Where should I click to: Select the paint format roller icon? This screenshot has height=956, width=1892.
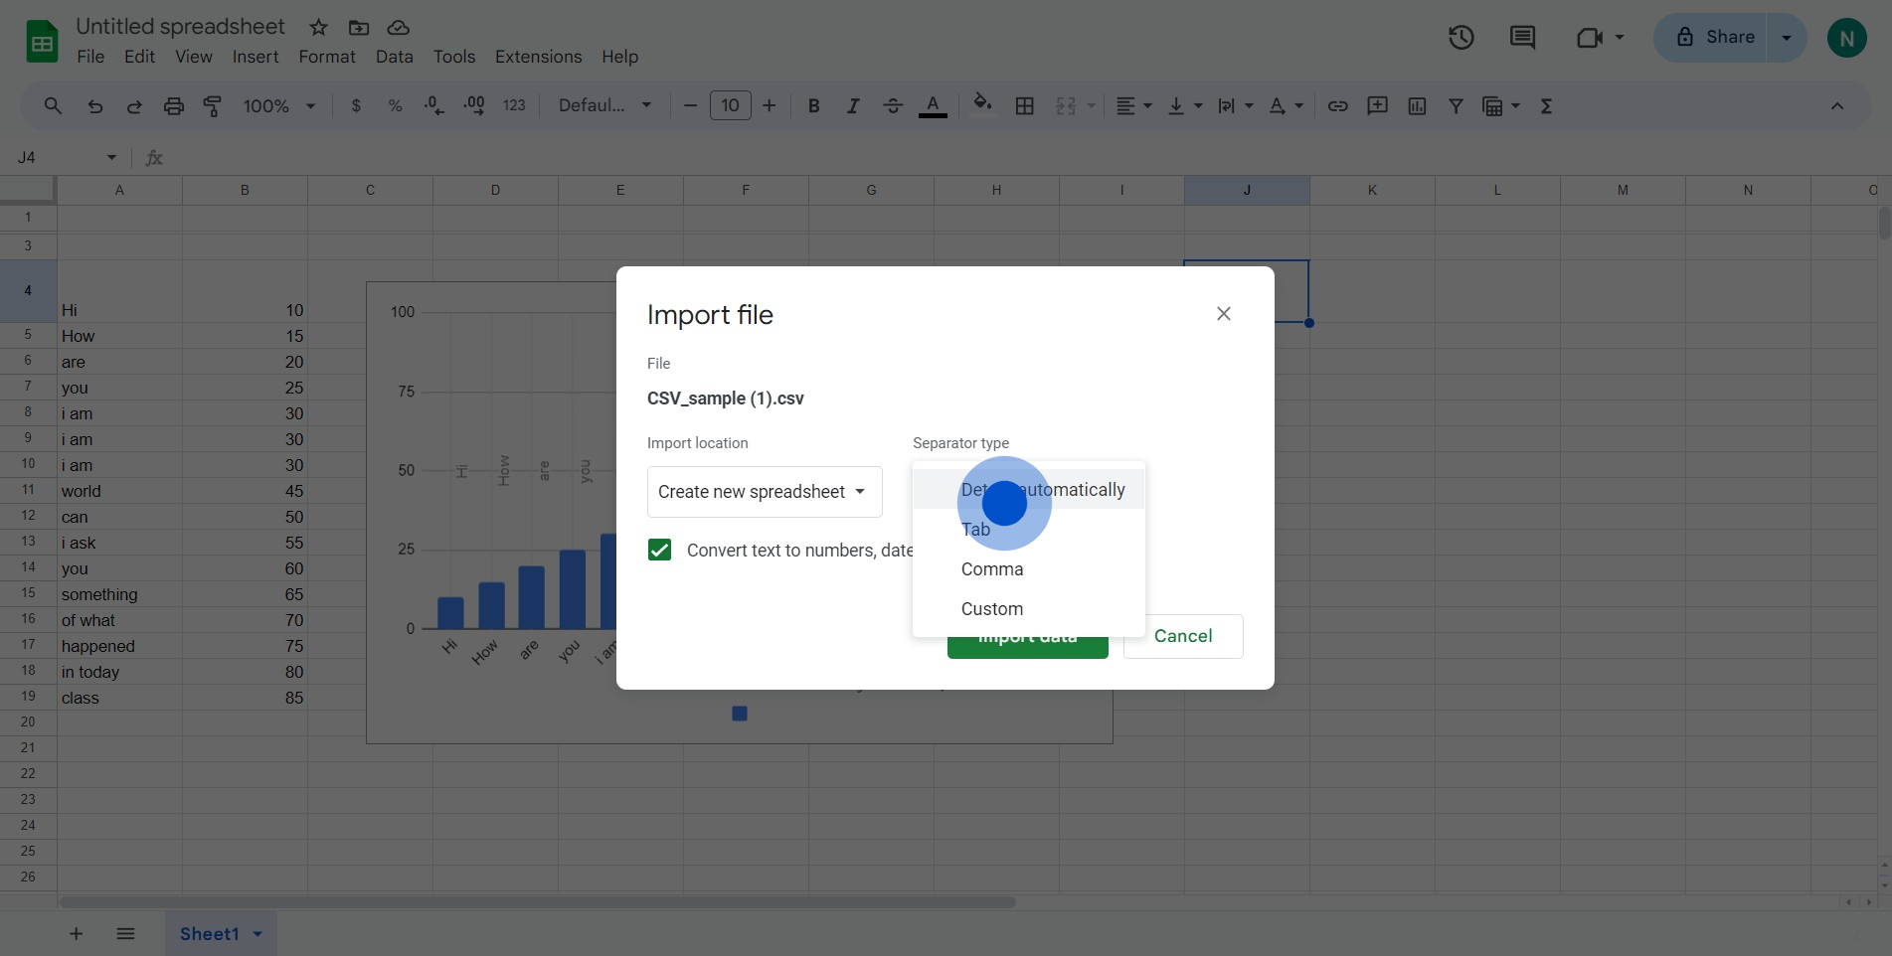[x=213, y=106]
